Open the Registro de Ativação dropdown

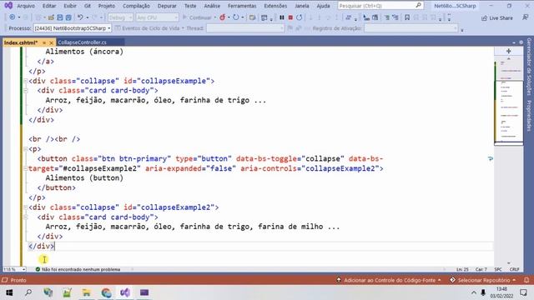point(411,28)
